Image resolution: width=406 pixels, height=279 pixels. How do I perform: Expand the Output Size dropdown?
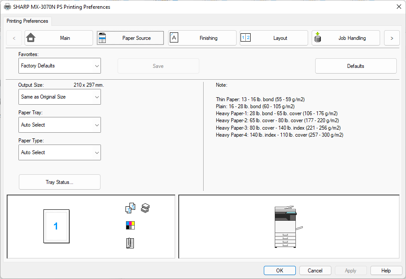(x=61, y=97)
